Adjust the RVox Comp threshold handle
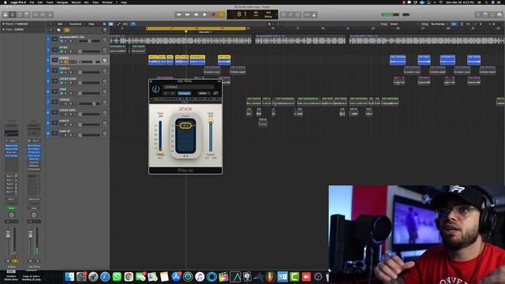This screenshot has height=284, width=505. 185,125
